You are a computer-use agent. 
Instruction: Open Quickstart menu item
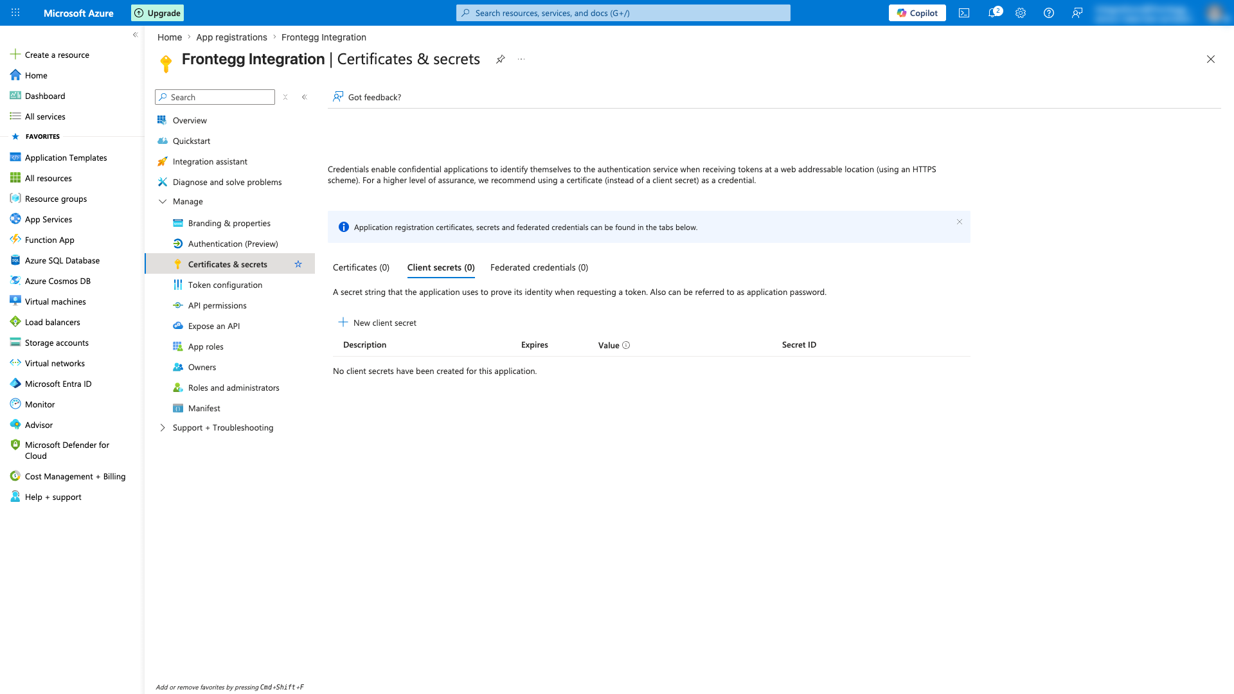tap(192, 141)
